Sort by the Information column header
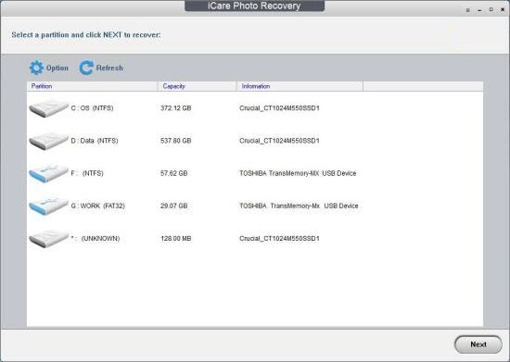This screenshot has height=362, width=510. (300, 86)
